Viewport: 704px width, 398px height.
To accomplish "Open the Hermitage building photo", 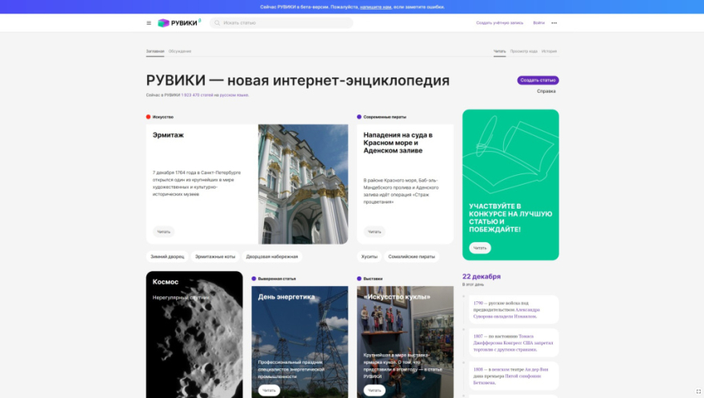I will click(x=303, y=184).
